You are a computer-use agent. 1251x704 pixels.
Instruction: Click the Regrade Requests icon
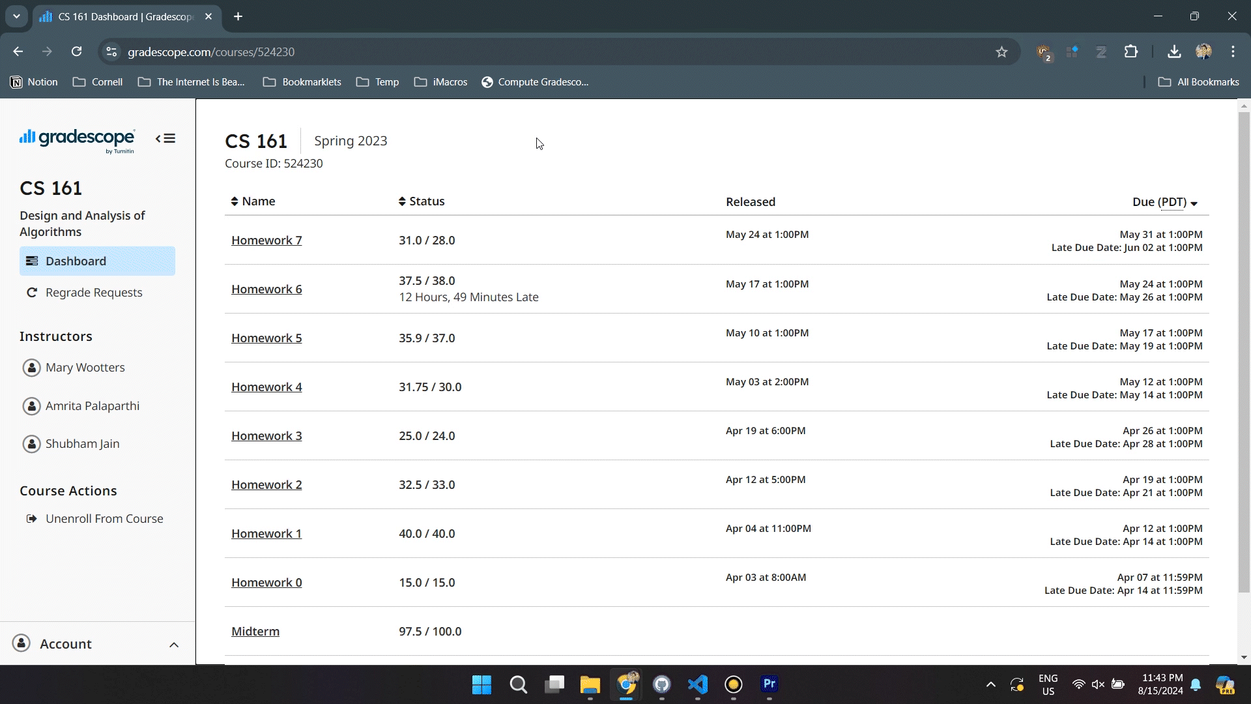coord(32,292)
